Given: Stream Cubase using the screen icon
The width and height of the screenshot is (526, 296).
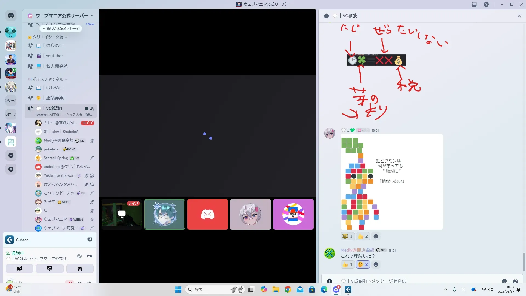Looking at the screenshot, I should click(90, 240).
